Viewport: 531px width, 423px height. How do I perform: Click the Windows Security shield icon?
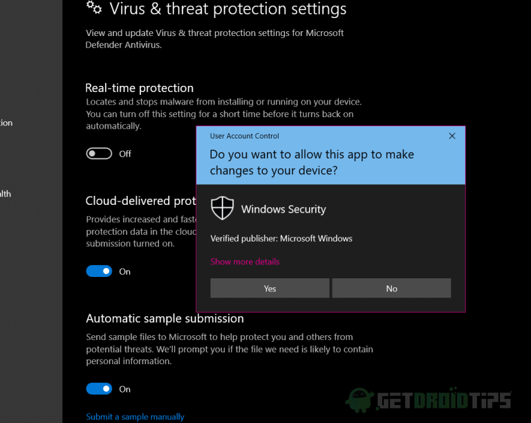click(x=223, y=208)
